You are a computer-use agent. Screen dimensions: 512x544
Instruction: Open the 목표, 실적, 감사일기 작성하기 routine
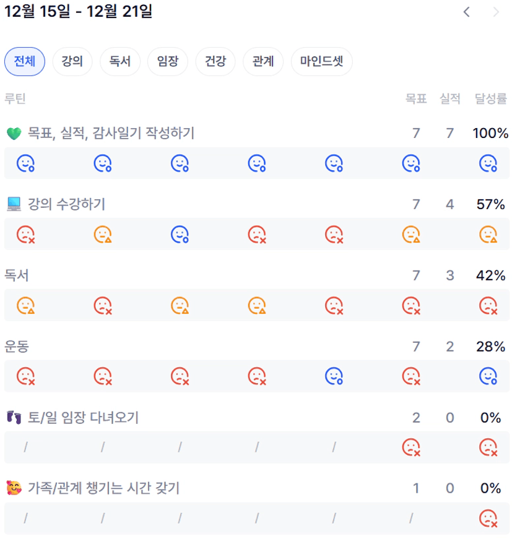pos(111,133)
